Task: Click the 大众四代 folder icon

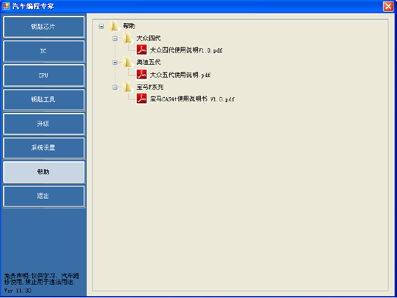Action: 128,38
